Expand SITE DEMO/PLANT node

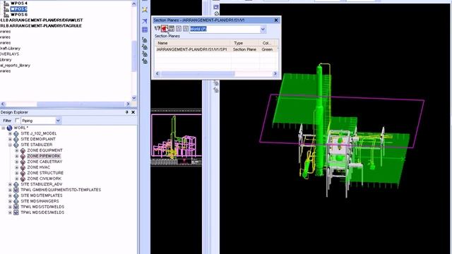tap(10, 139)
